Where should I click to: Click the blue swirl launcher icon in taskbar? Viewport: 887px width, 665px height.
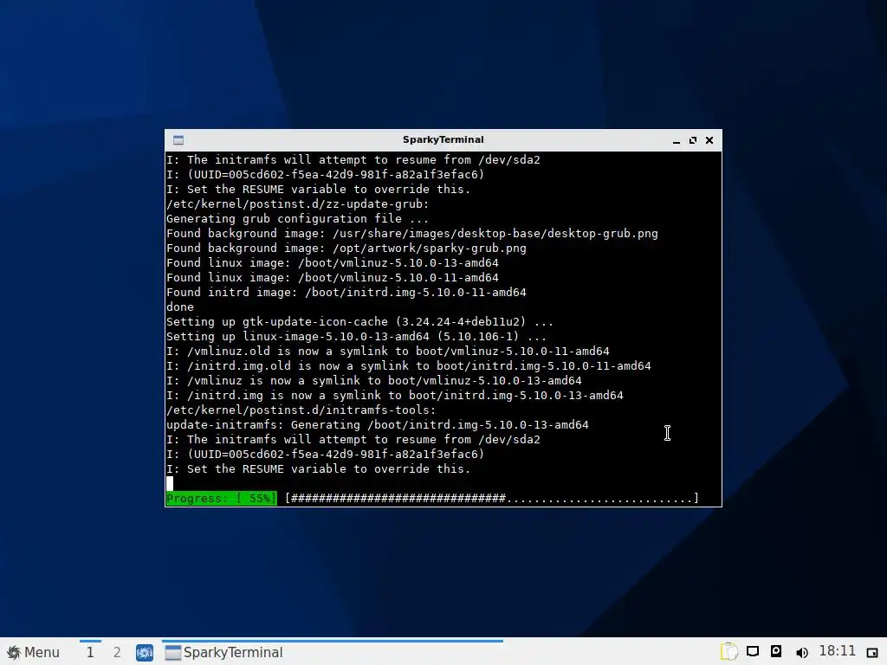pos(145,652)
